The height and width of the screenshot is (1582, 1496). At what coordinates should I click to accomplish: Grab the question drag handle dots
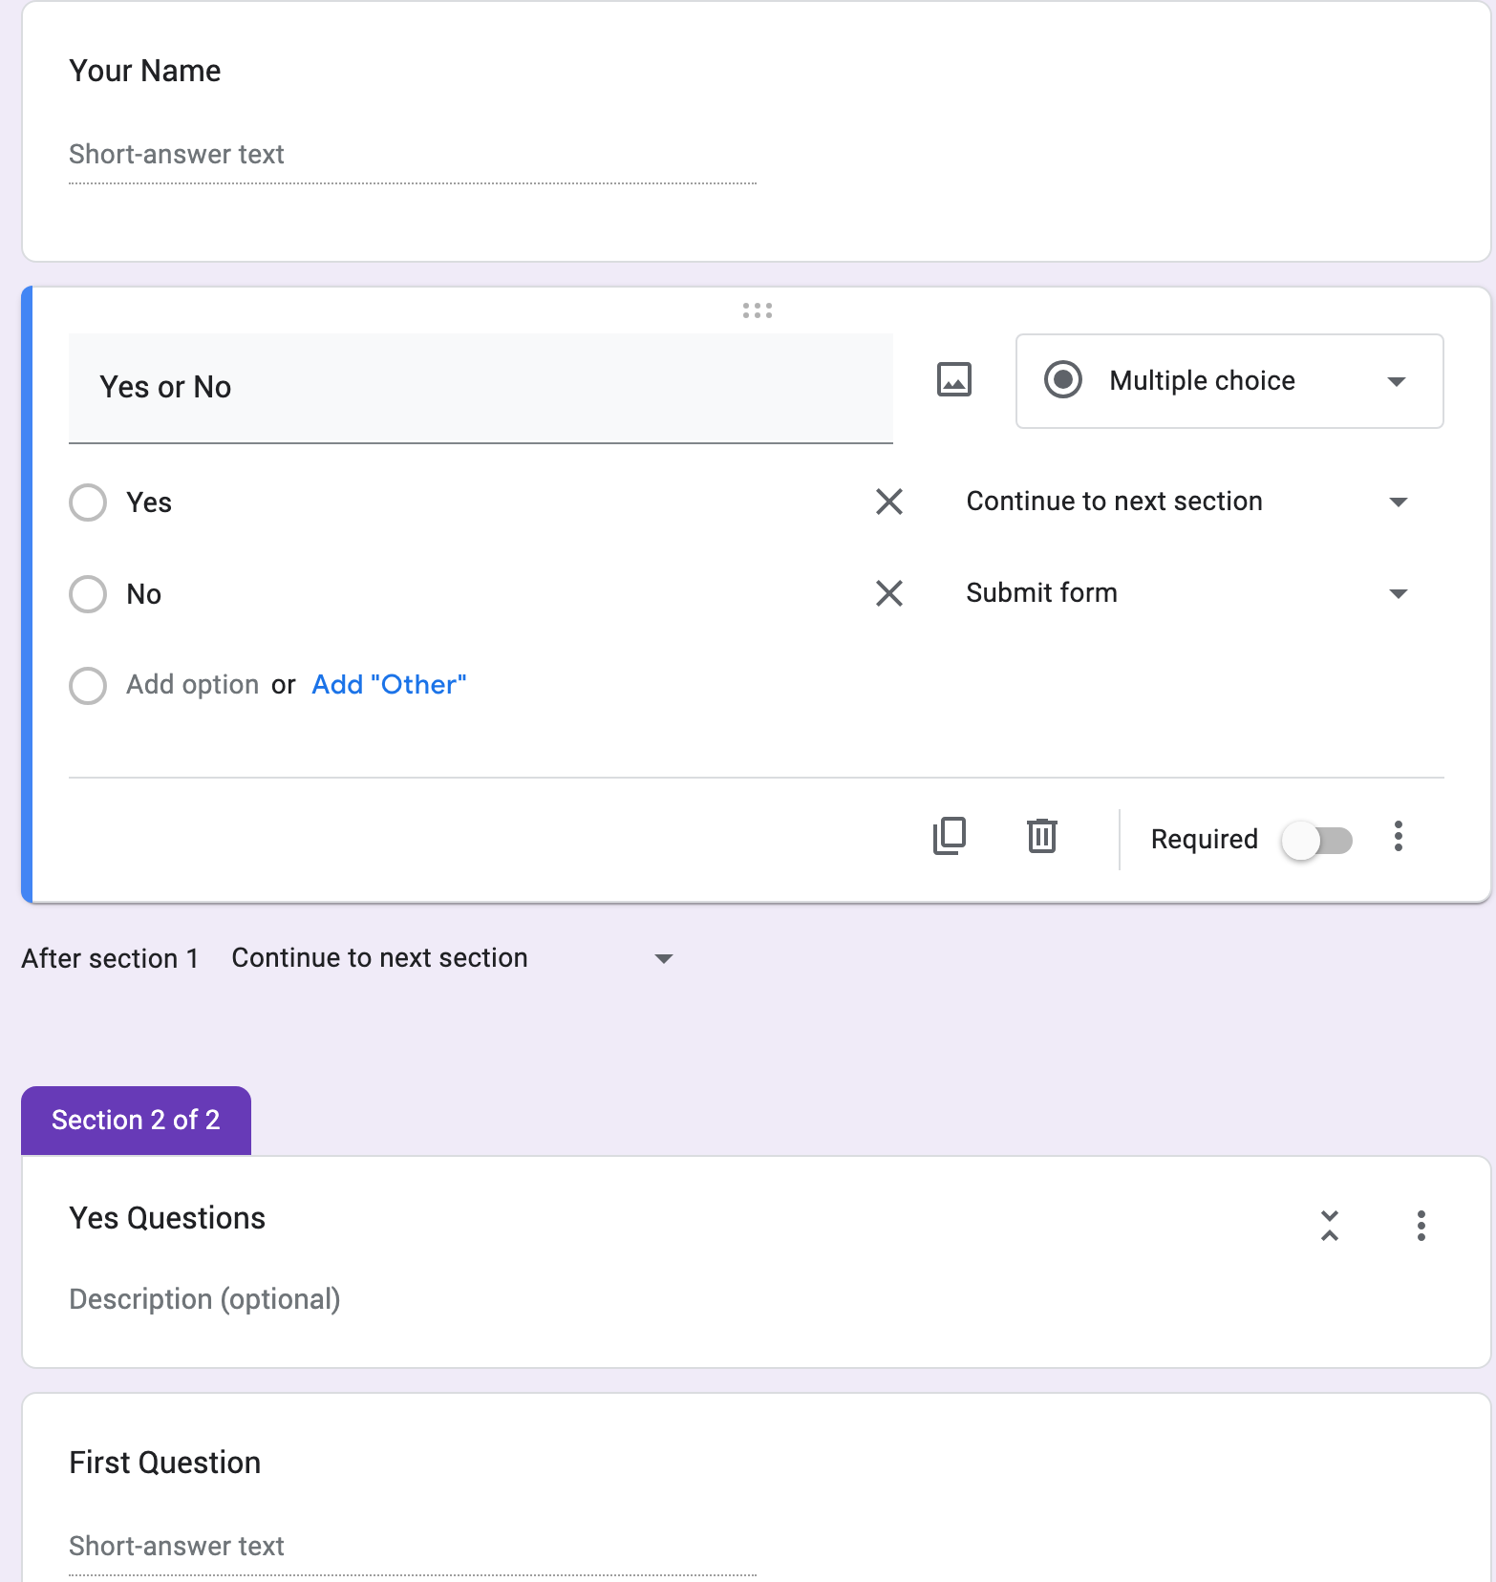coord(757,310)
